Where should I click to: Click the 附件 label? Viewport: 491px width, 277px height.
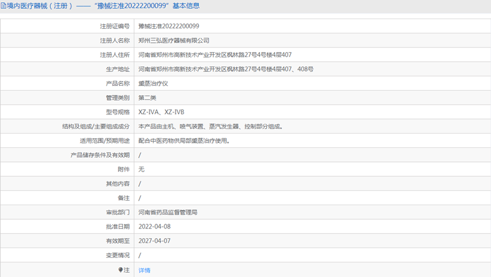click(x=124, y=169)
